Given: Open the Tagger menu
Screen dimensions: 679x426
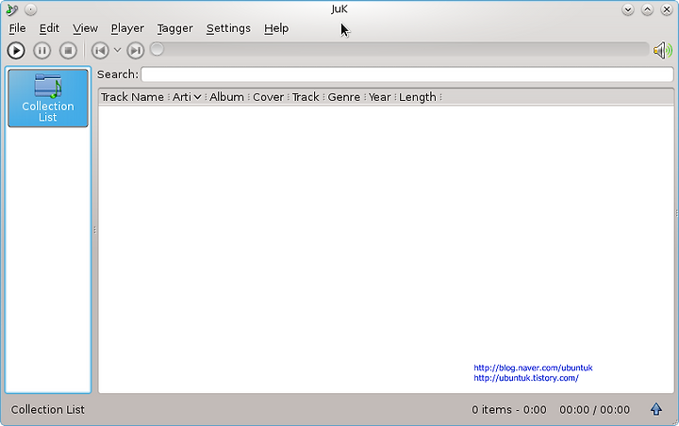Looking at the screenshot, I should pos(175,28).
